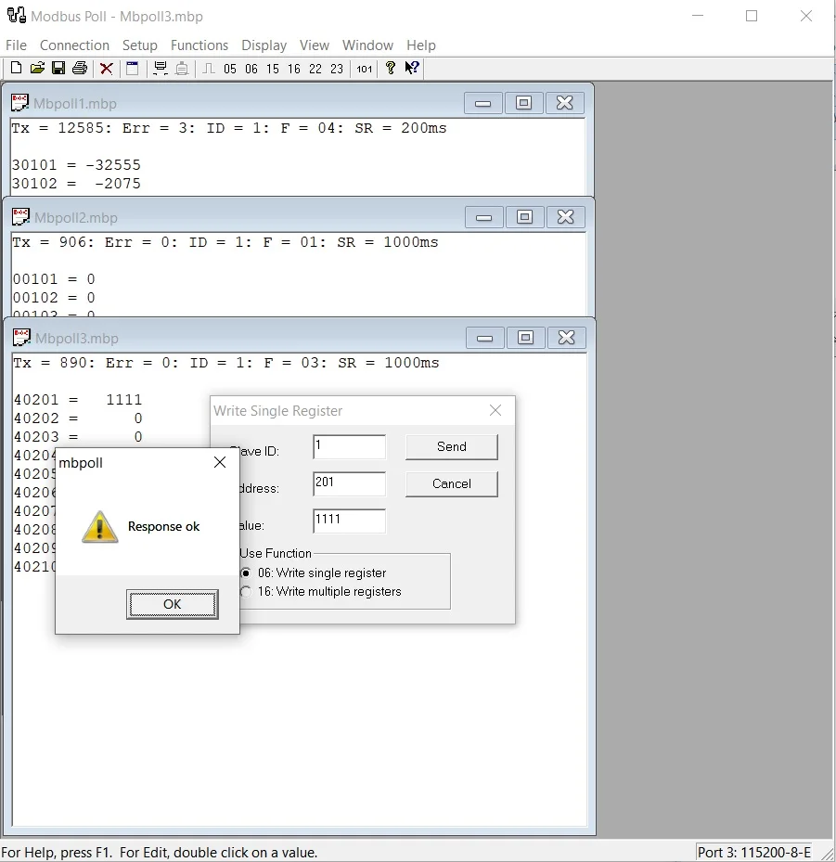Close the Mbpoll1.mbp child window
The width and height of the screenshot is (836, 862).
pyautogui.click(x=564, y=103)
